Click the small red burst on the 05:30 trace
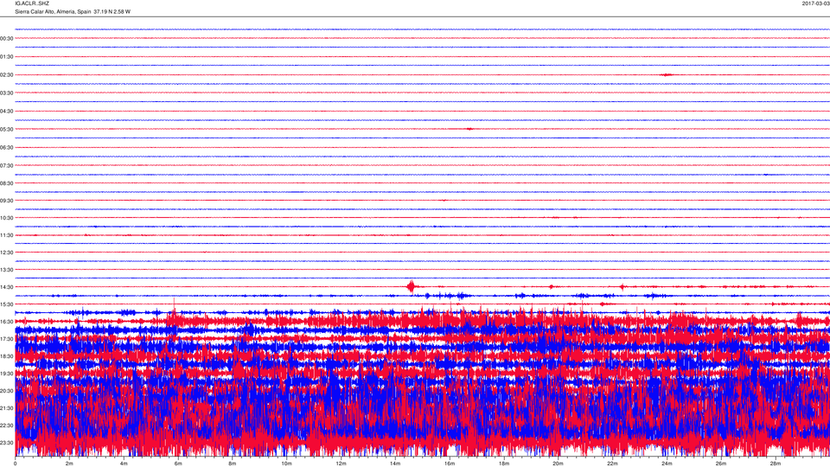 click(x=469, y=129)
